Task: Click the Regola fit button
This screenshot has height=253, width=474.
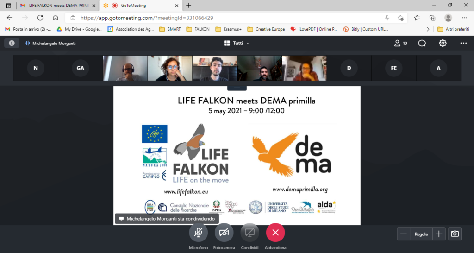Action: [x=421, y=234]
